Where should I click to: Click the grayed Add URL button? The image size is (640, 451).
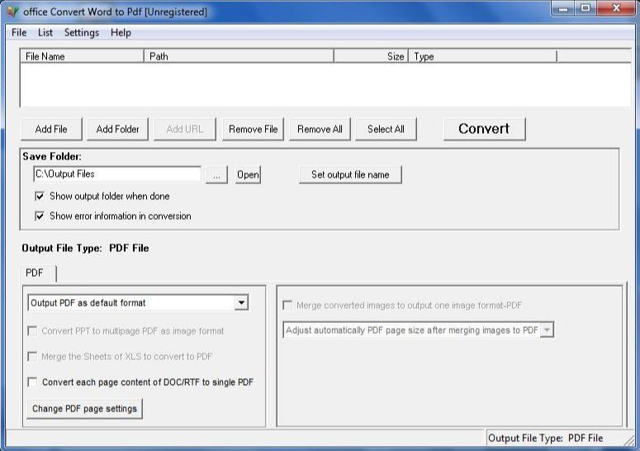click(184, 130)
